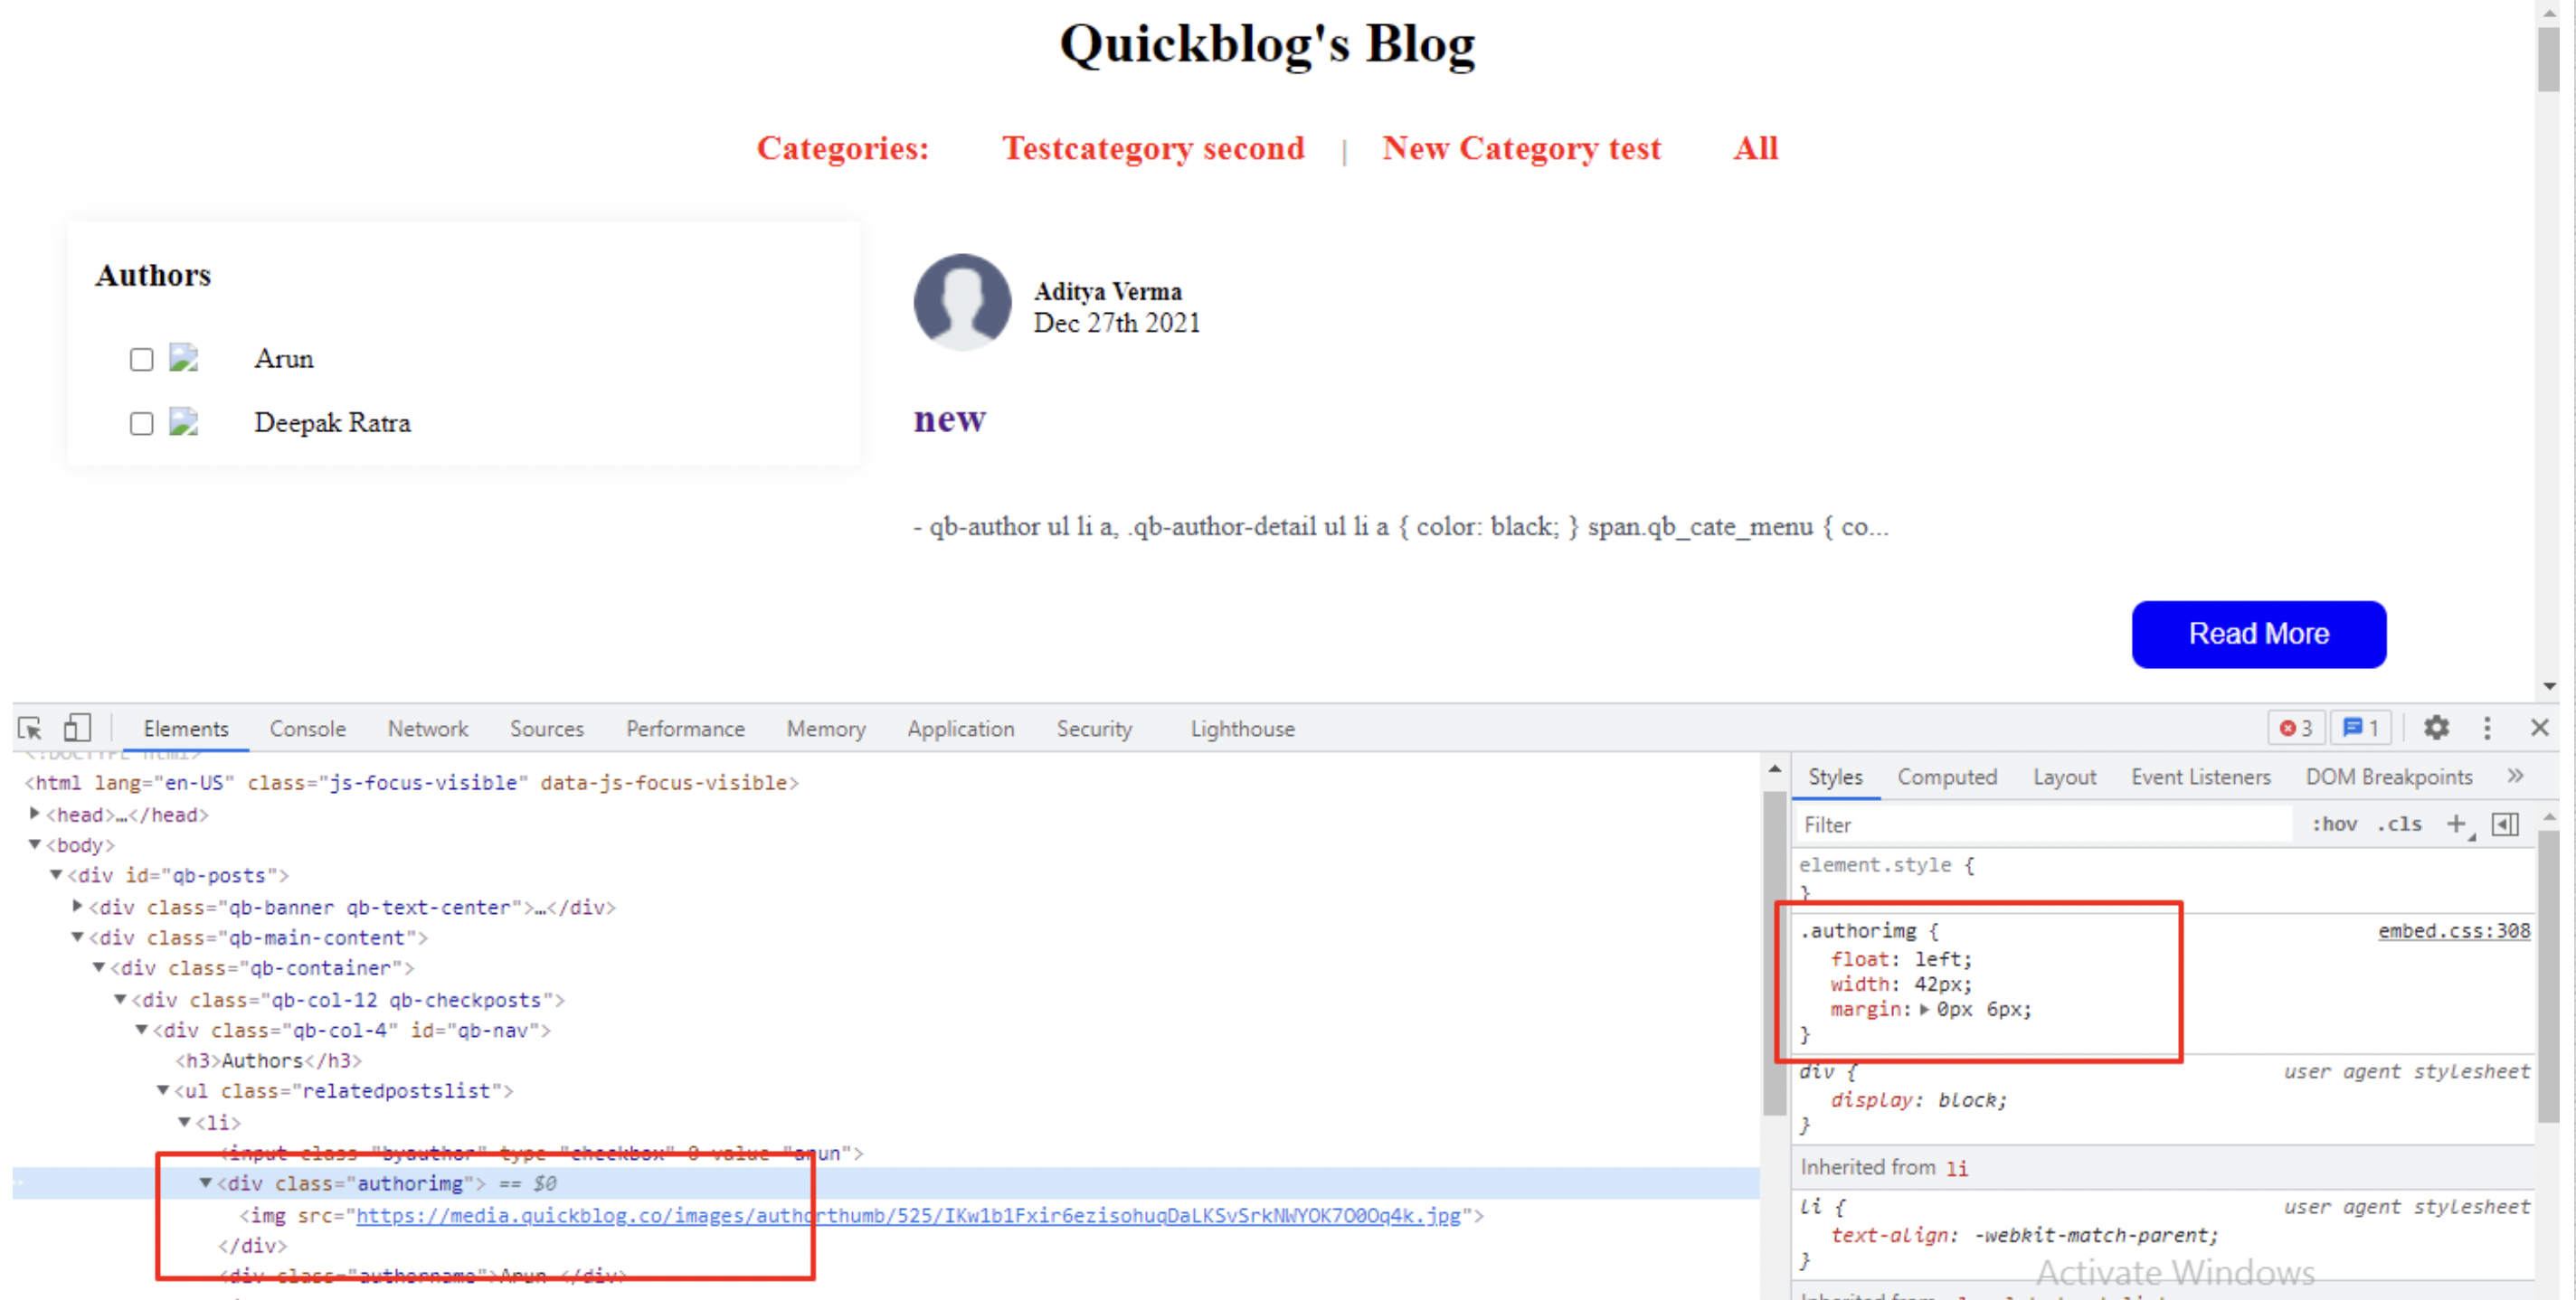Click the float: left declaration
2576x1300 pixels.
pyautogui.click(x=1900, y=958)
